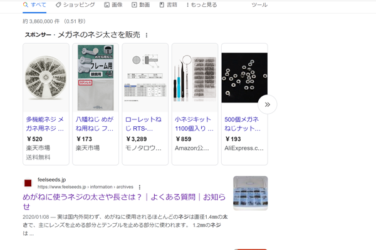This screenshot has width=376, height=250.
Task: Click the Amazon公 seller name
Action: tap(192, 148)
